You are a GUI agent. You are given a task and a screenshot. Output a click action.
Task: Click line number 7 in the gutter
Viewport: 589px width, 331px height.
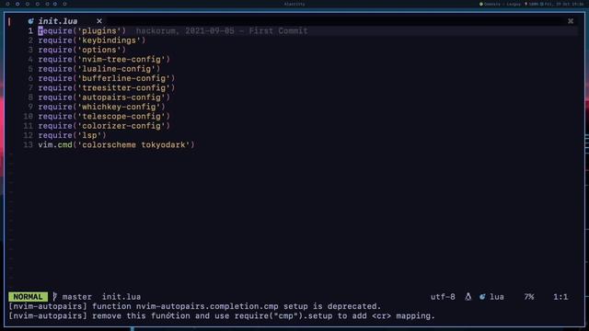pyautogui.click(x=30, y=88)
